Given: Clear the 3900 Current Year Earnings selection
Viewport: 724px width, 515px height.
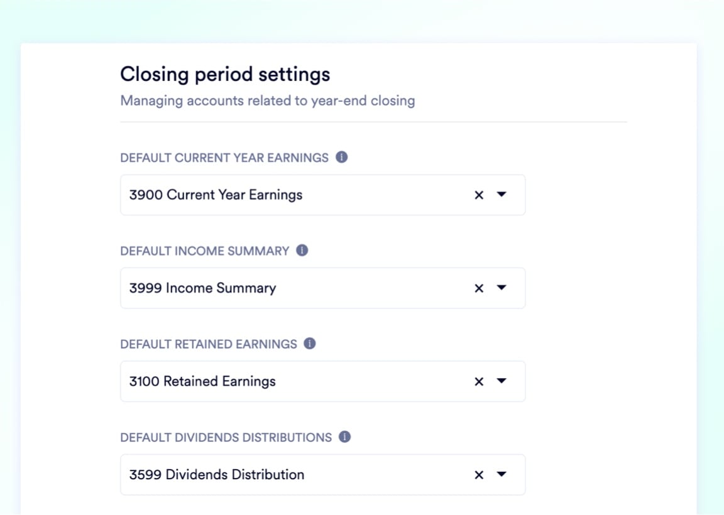Looking at the screenshot, I should pyautogui.click(x=479, y=195).
